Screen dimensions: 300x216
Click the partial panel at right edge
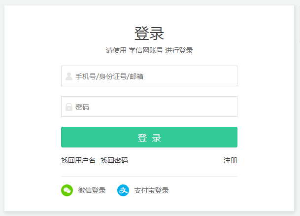(x=300, y=24)
